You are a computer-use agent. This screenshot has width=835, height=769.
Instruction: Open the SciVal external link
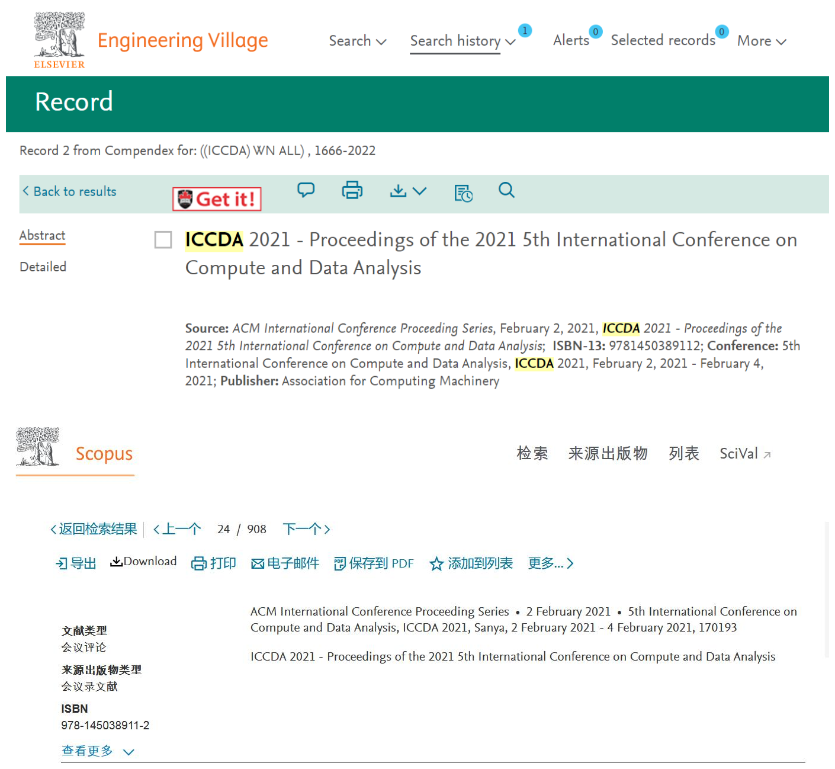745,454
